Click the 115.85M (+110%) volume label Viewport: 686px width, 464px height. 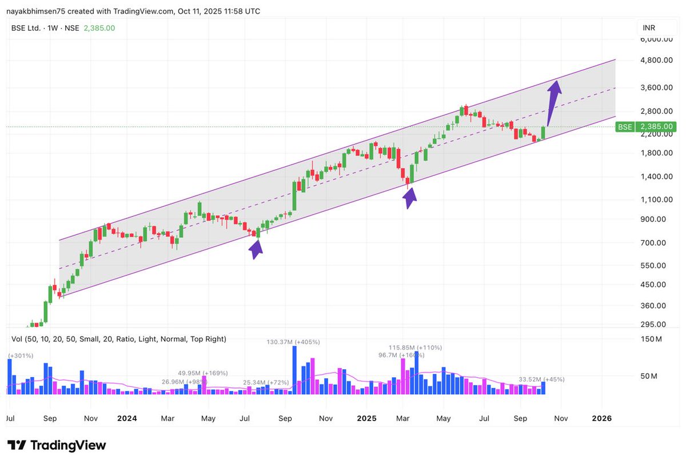click(x=416, y=347)
